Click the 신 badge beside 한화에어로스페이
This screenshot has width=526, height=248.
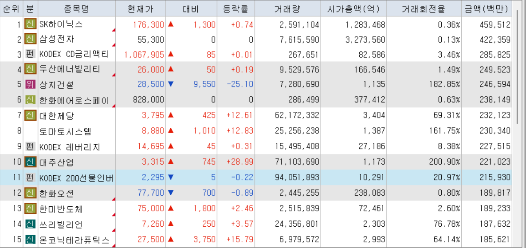coord(31,100)
